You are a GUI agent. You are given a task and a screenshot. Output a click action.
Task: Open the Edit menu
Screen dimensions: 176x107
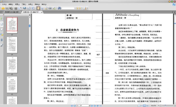[11, 4]
